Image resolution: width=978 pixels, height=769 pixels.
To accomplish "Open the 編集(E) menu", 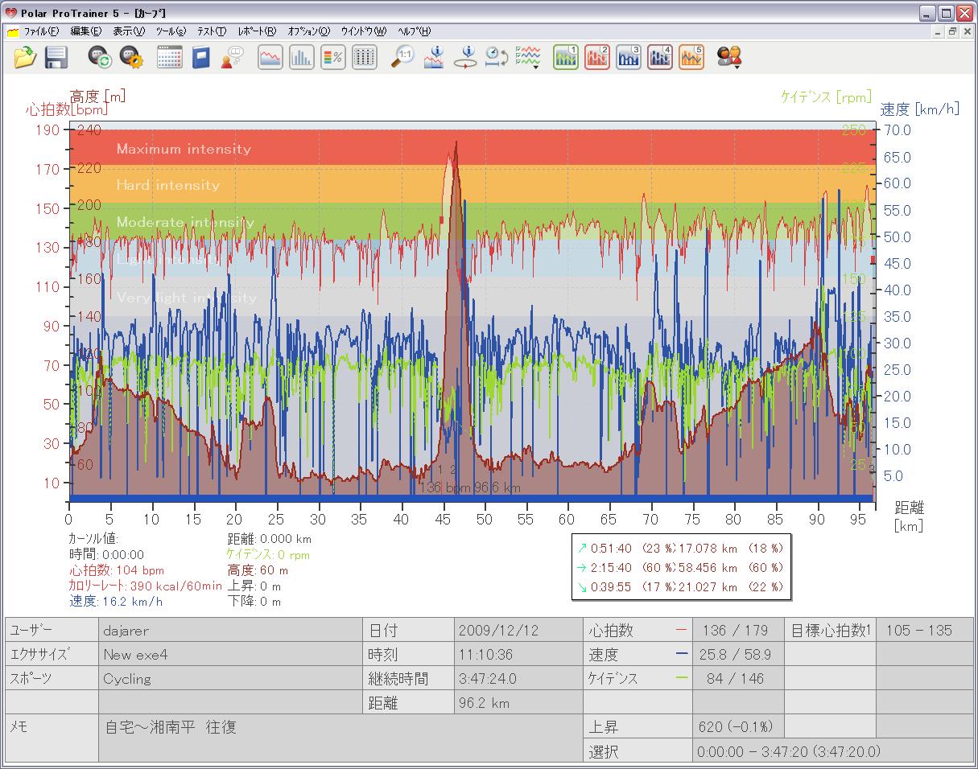I will click(x=86, y=32).
